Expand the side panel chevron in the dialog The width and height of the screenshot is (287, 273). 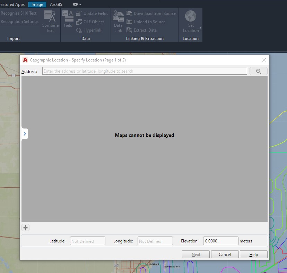point(24,134)
